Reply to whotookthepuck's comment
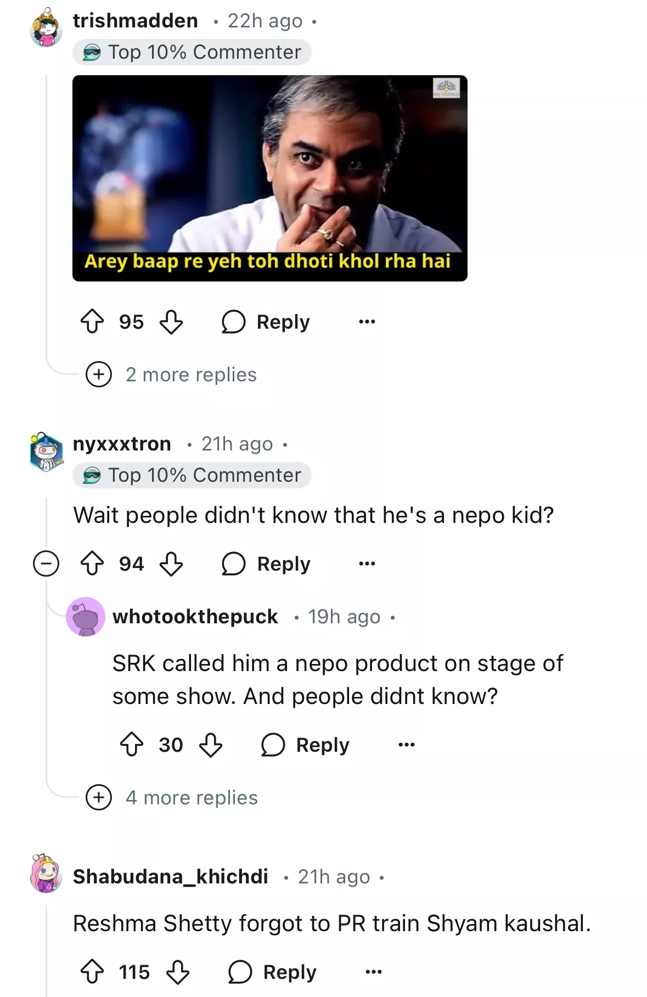647x997 pixels. click(x=306, y=745)
